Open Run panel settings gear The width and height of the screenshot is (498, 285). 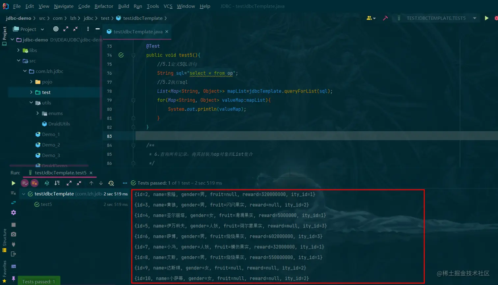coord(14,213)
